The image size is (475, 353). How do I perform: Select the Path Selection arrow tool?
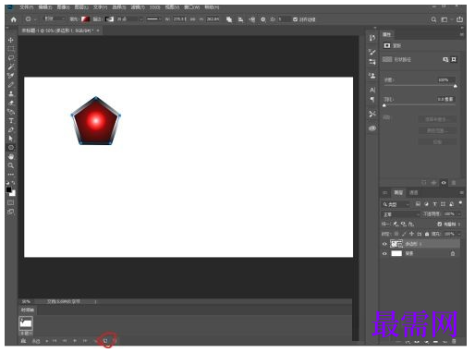click(11, 139)
